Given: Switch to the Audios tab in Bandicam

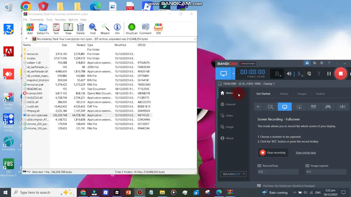Looking at the screenshot, I should (x=320, y=94).
